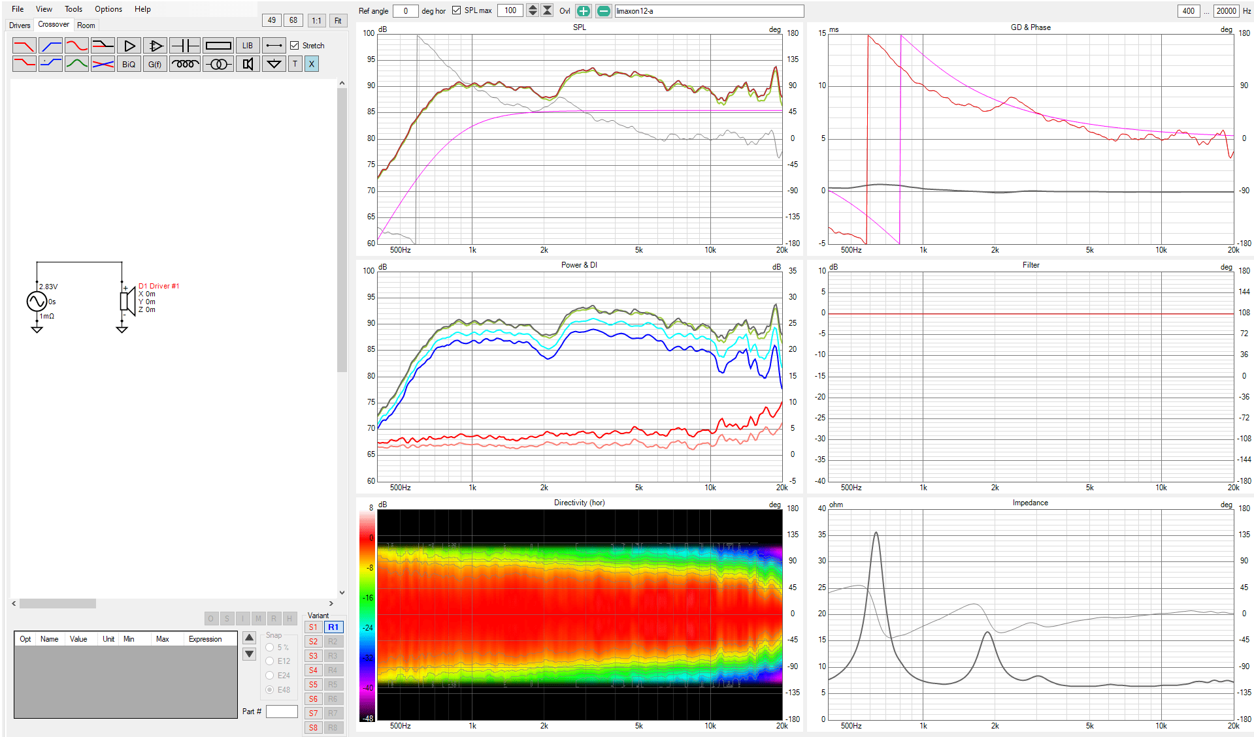The width and height of the screenshot is (1254, 737).
Task: Click the horizontal schematic scrollbar thumb
Action: 58,604
